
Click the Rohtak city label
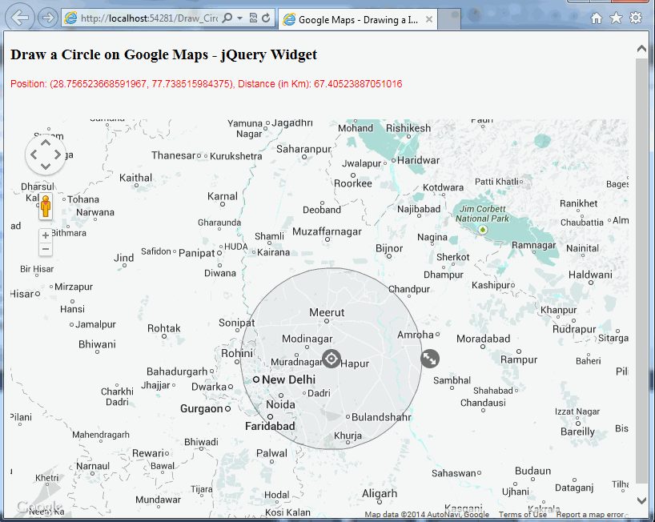163,328
